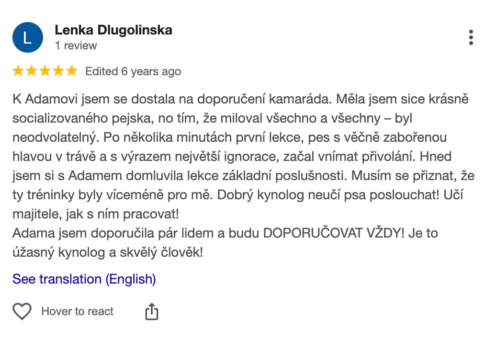Open the three-dot more options menu
Image resolution: width=496 pixels, height=342 pixels.
pyautogui.click(x=471, y=37)
